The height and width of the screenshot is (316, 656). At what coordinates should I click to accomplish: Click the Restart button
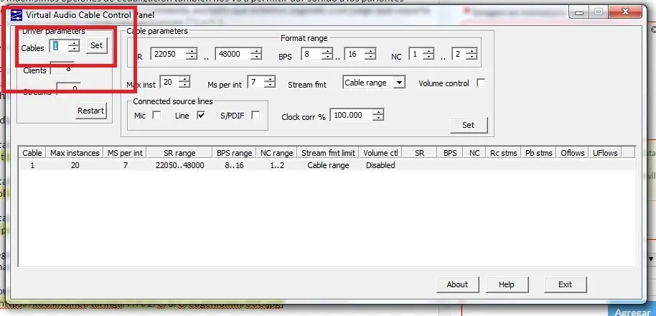90,111
